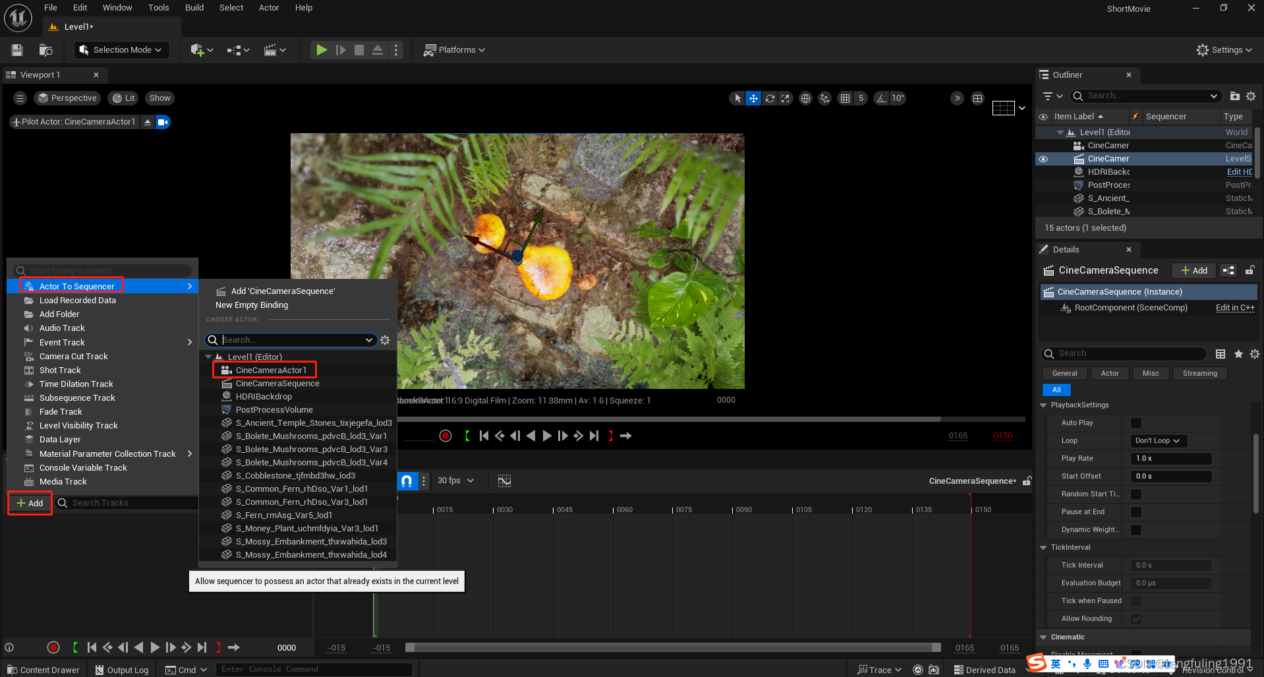Enable the Auto Play checkbox
Screen dimensions: 1264x677
(x=1136, y=423)
